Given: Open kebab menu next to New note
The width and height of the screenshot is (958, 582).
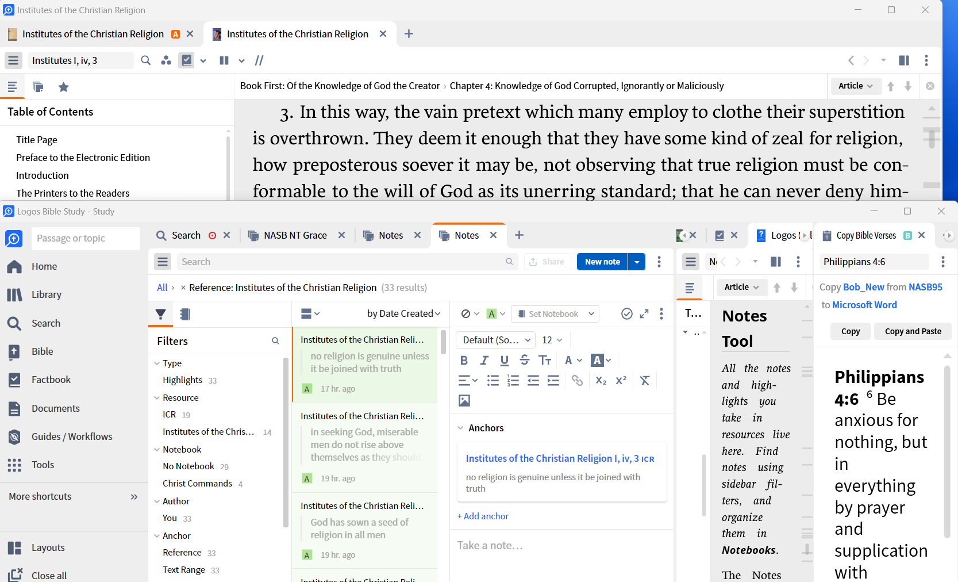Looking at the screenshot, I should [659, 262].
